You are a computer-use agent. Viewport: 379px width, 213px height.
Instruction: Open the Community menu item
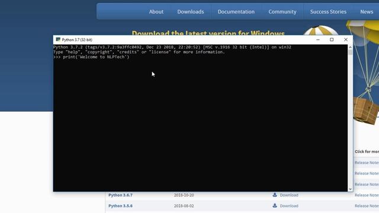282,12
